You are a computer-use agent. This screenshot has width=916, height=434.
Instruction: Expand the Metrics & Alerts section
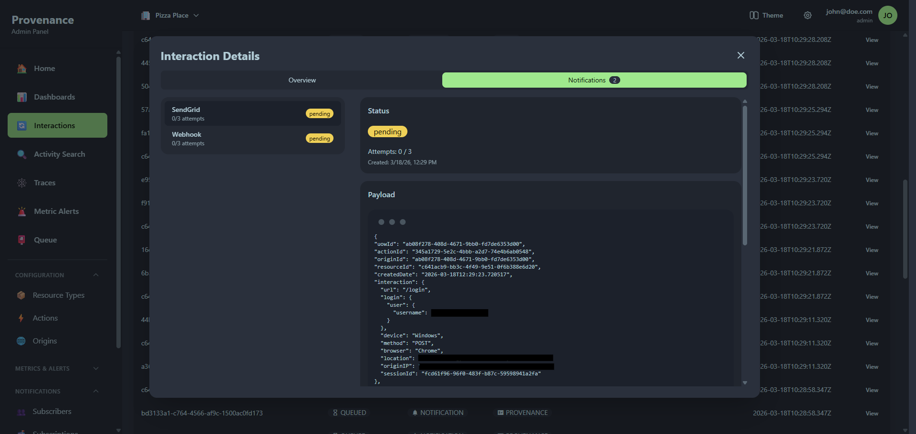(x=96, y=368)
